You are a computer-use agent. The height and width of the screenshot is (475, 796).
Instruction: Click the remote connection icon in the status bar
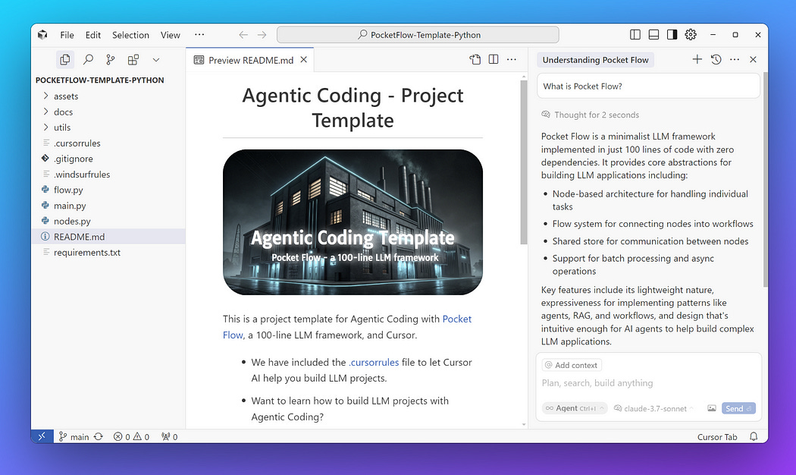[42, 436]
